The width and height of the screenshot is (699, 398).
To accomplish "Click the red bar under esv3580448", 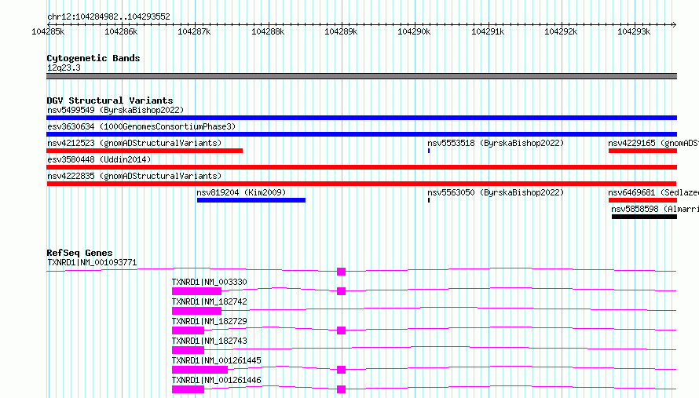I will 361,167.
